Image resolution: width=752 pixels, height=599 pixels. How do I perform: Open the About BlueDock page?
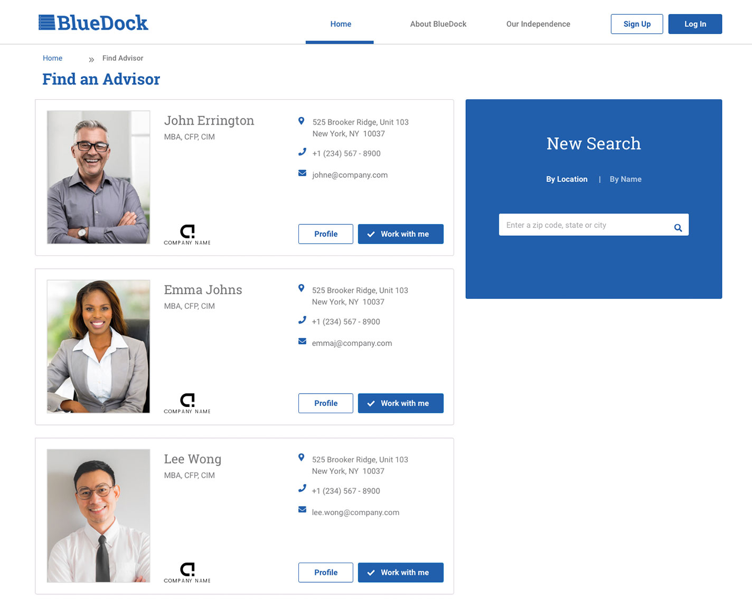[438, 24]
